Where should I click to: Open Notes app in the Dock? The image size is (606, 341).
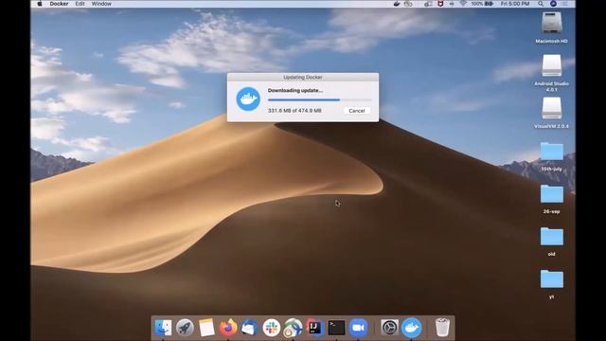(x=206, y=328)
